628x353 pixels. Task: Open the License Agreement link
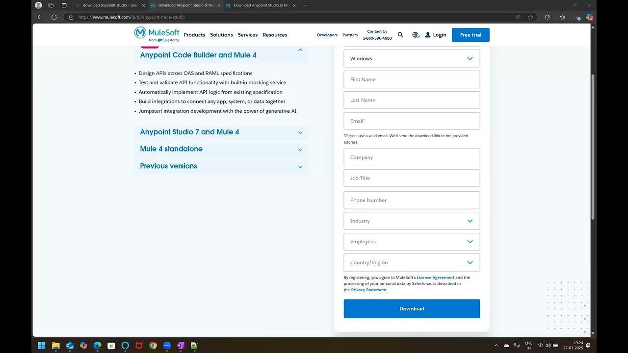click(x=436, y=277)
